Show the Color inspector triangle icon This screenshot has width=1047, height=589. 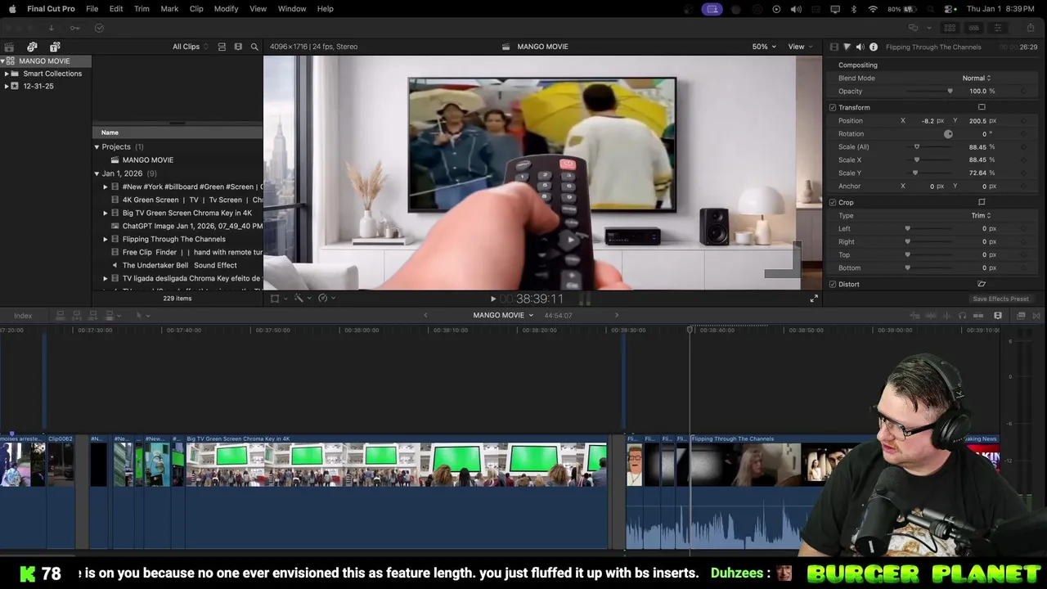pos(847,47)
